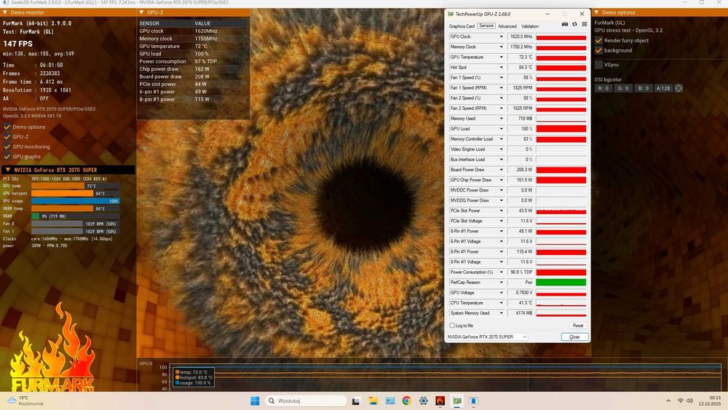Toggle Demo options checkbox in Demo monitor

click(7, 127)
